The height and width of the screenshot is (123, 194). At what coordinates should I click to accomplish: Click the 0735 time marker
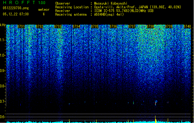pyautogui.click(x=95, y=26)
